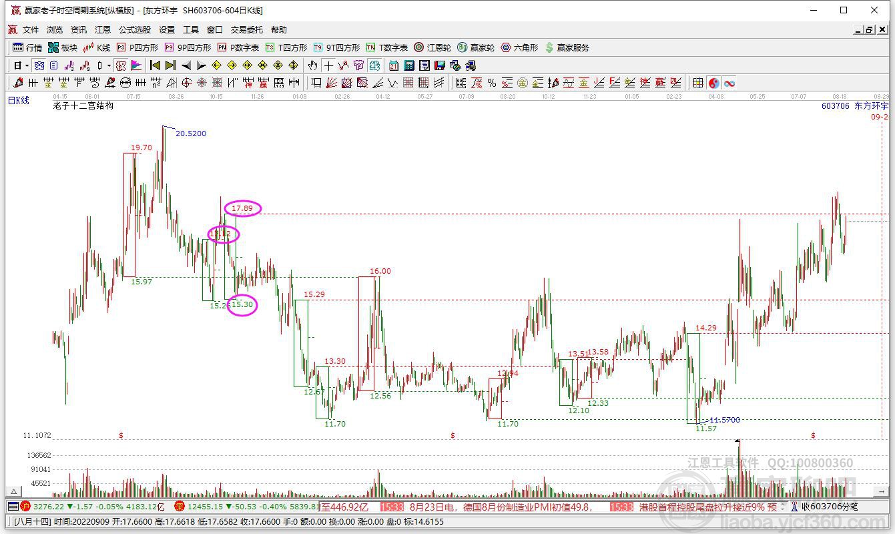The height and width of the screenshot is (534, 895).
Task: Click the 港股首程控股 news ticker item
Action: coord(708,507)
